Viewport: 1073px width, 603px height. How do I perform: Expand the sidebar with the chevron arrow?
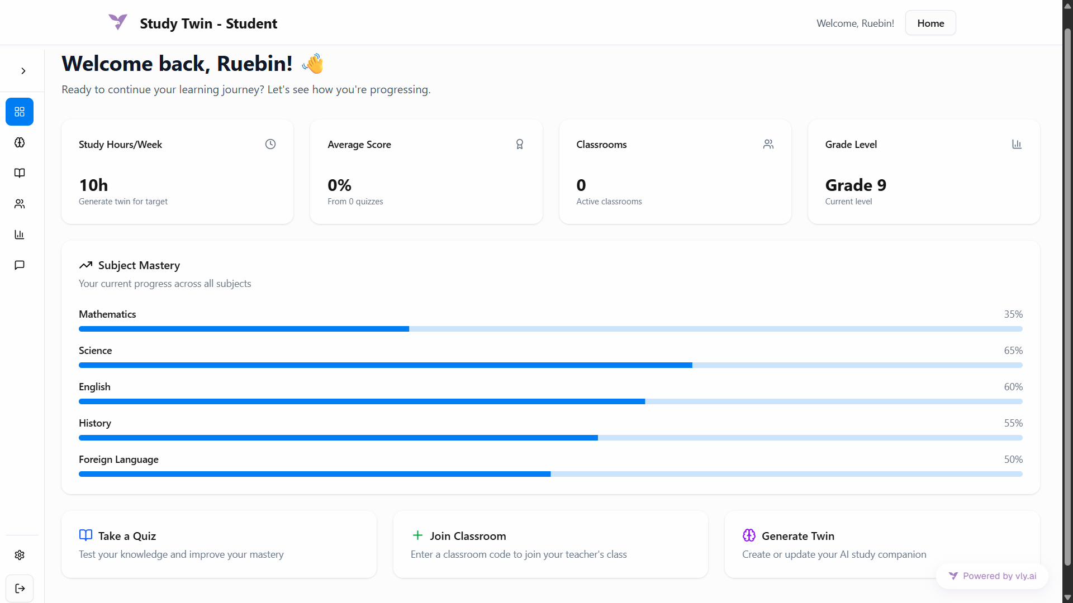(23, 71)
